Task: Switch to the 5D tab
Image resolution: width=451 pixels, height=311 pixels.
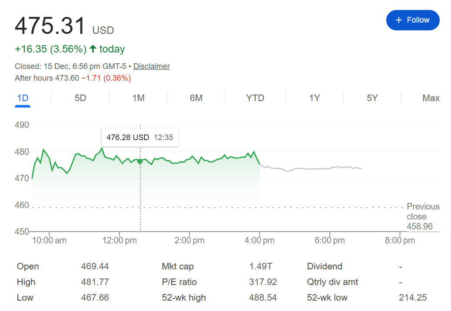Action: coord(80,98)
